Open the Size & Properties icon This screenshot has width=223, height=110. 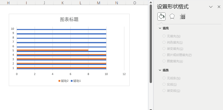(183, 16)
